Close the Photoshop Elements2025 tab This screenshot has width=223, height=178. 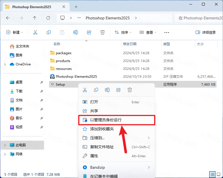pyautogui.click(x=64, y=7)
